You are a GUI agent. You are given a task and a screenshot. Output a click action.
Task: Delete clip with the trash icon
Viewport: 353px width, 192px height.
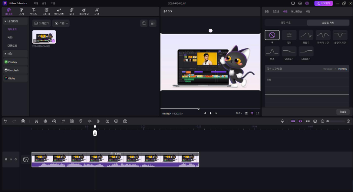point(23,121)
